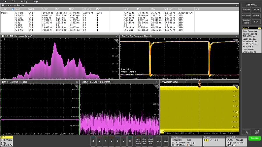Screen dimensions: 262x147
Task: Open the Ch 1 settings badge
Action: [6, 141]
